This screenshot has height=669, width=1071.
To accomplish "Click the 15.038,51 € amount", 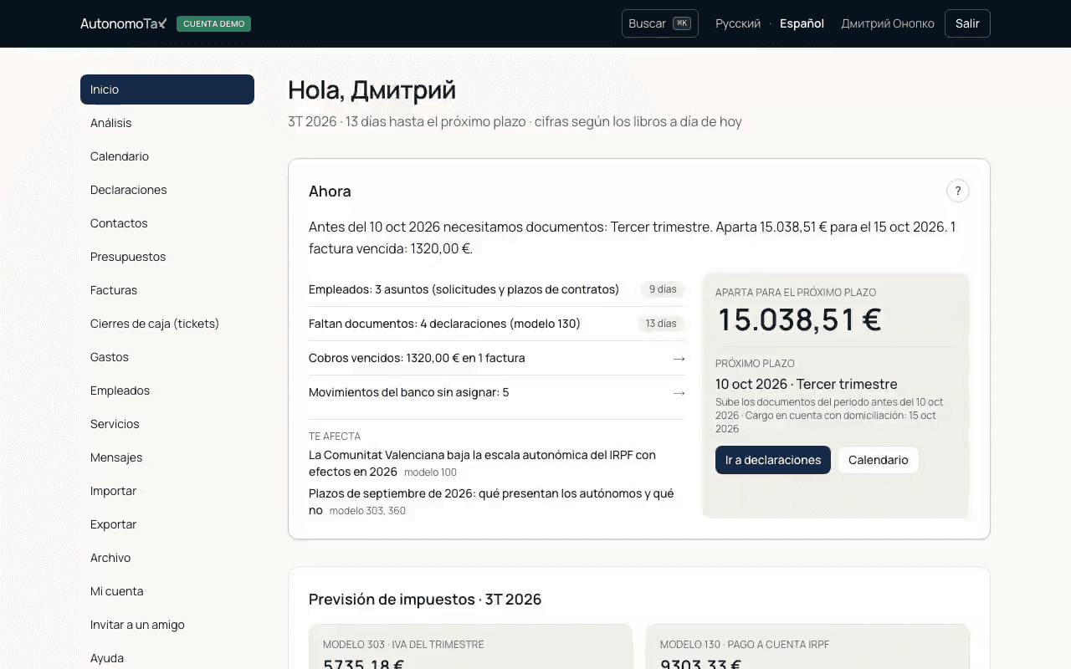I will (800, 319).
